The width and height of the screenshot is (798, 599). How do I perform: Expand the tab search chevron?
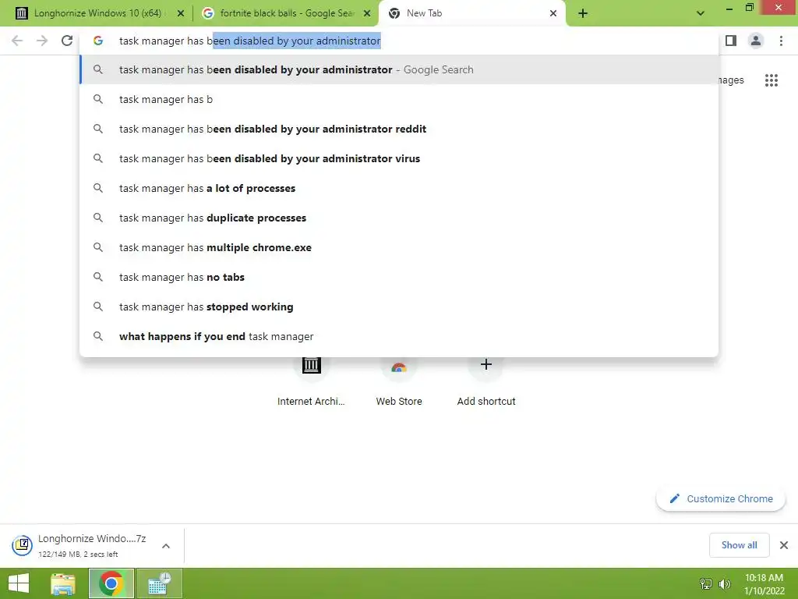point(701,13)
